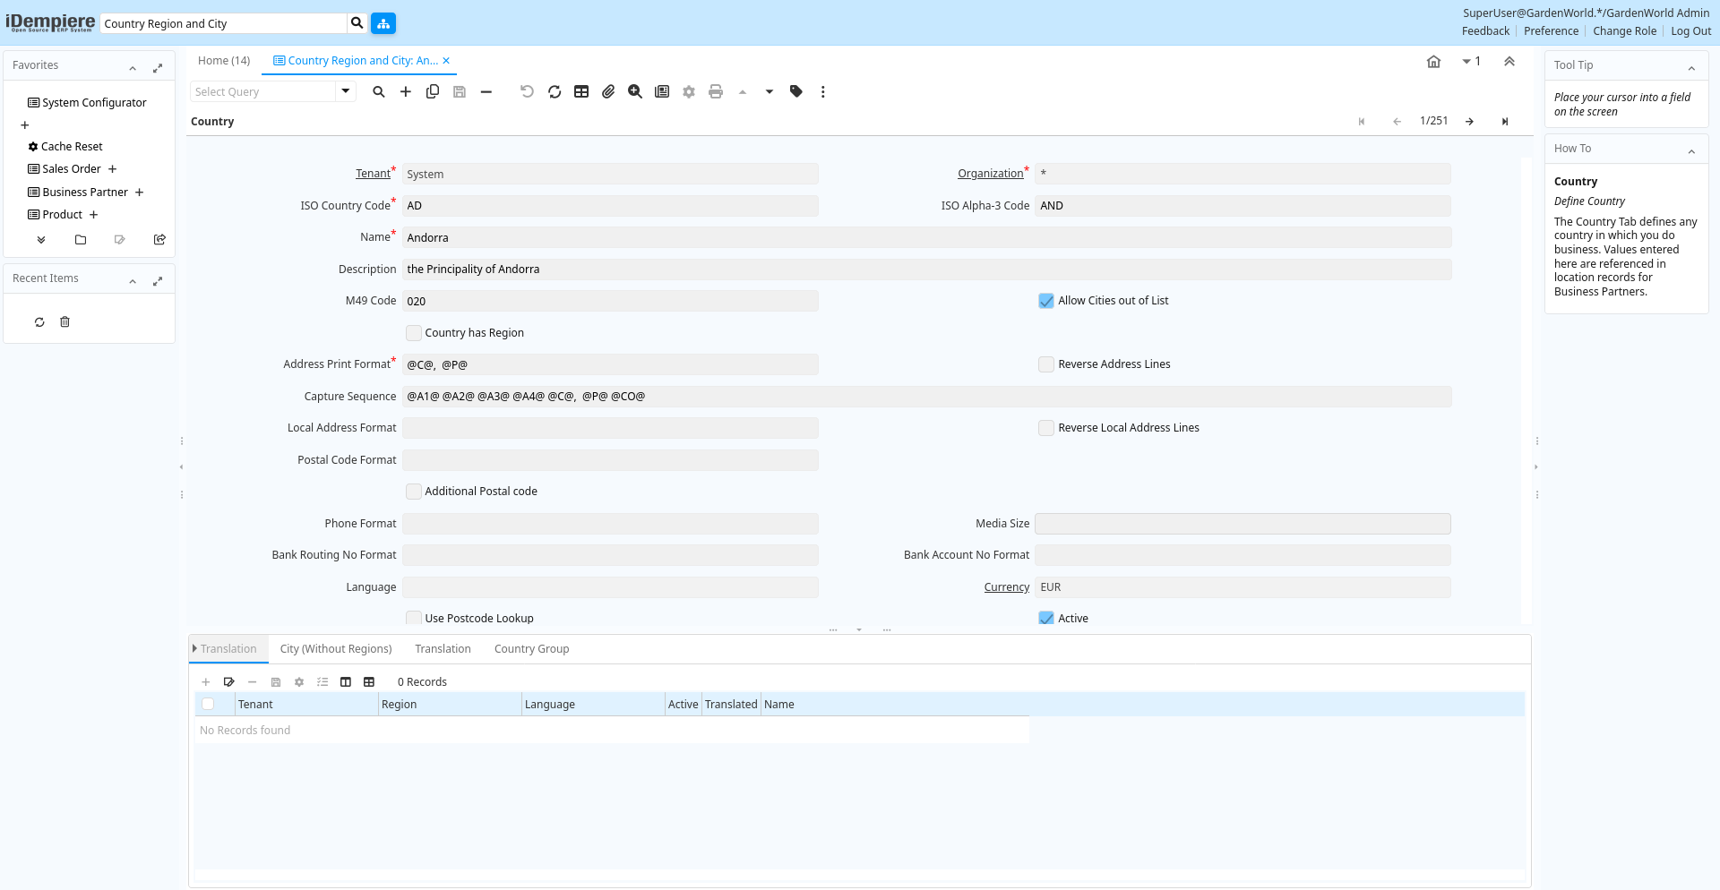Uncheck Allow Cities out of List
This screenshot has height=890, width=1720.
(1046, 301)
